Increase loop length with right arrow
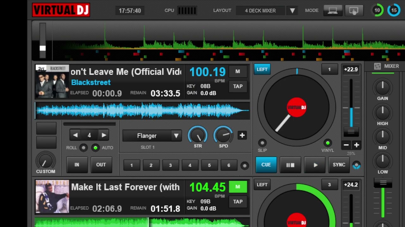Viewport: 405px width, 227px height. click(x=104, y=135)
